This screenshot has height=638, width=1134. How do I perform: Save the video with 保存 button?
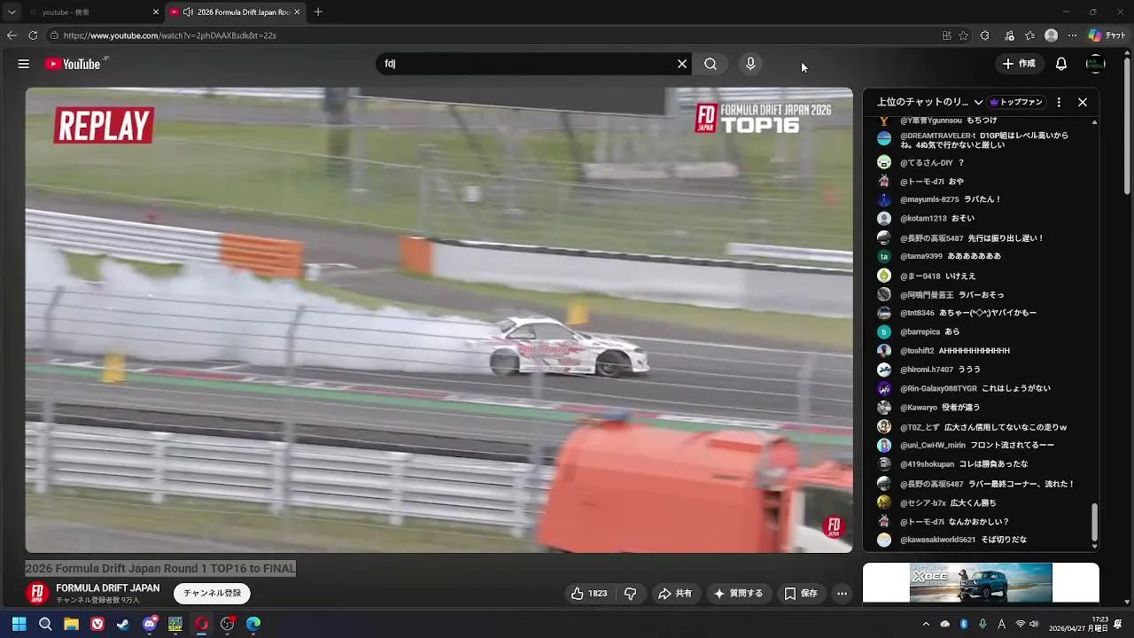801,594
